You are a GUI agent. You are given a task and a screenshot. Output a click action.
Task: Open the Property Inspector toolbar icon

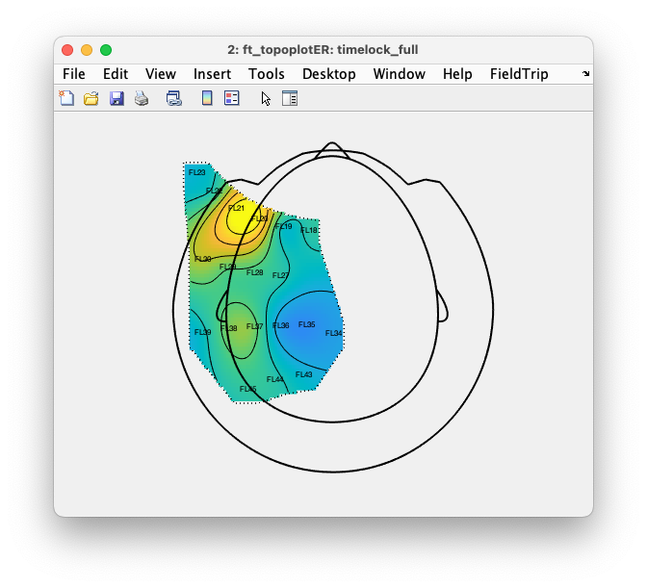[290, 98]
